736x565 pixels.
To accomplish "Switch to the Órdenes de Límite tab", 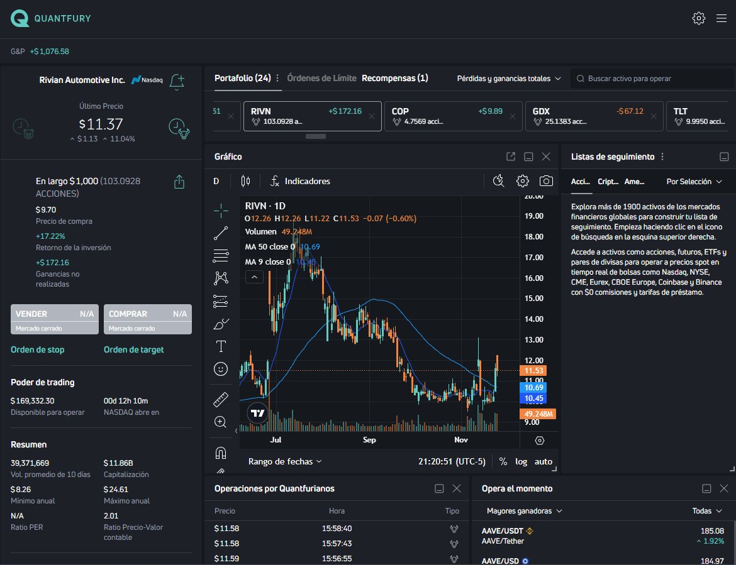I will (x=321, y=78).
